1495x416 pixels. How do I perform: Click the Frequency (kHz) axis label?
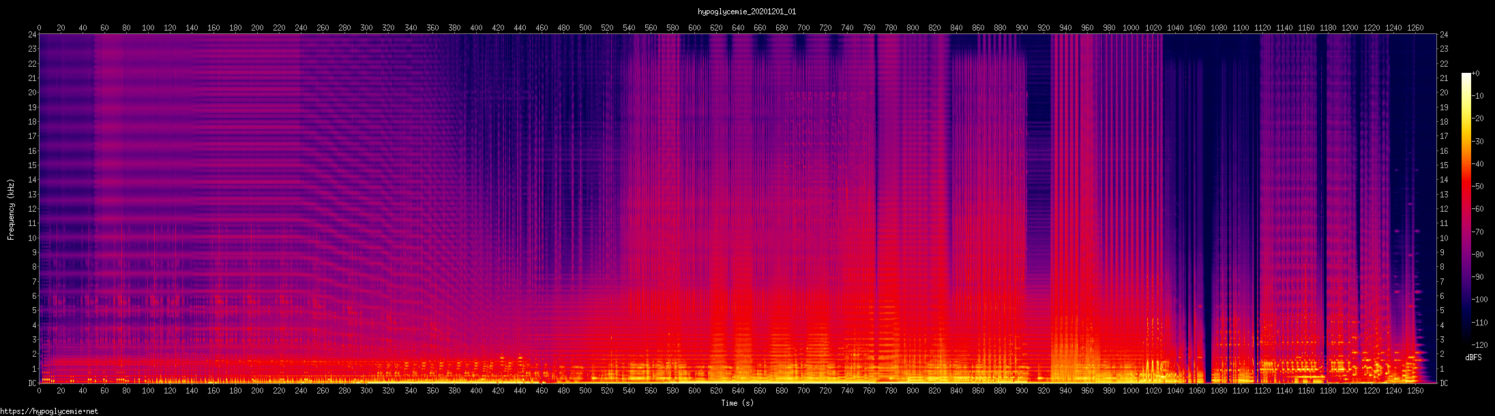point(11,210)
